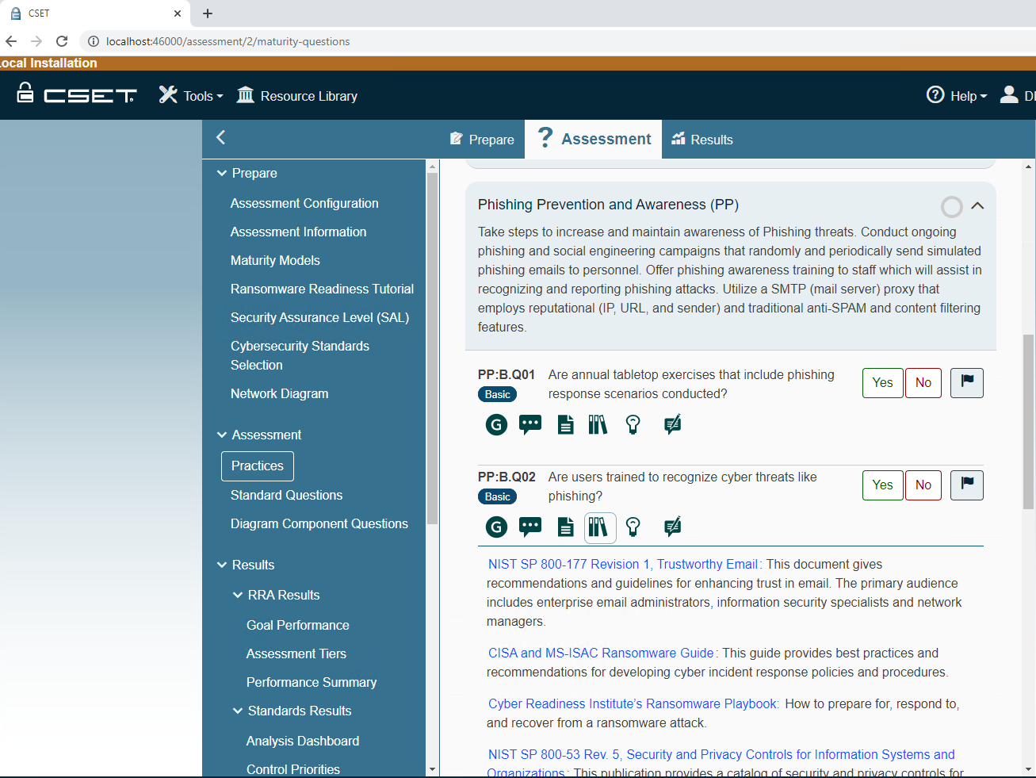Open comments icon for question PP:B.Q01
The height and width of the screenshot is (778, 1036).
point(529,425)
